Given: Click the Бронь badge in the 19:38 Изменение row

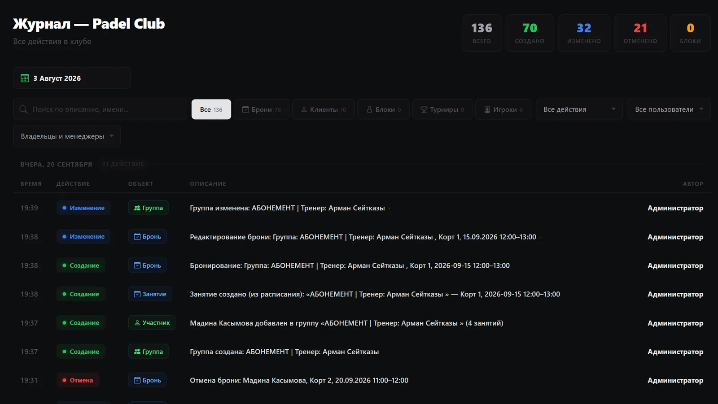Looking at the screenshot, I should [x=148, y=237].
